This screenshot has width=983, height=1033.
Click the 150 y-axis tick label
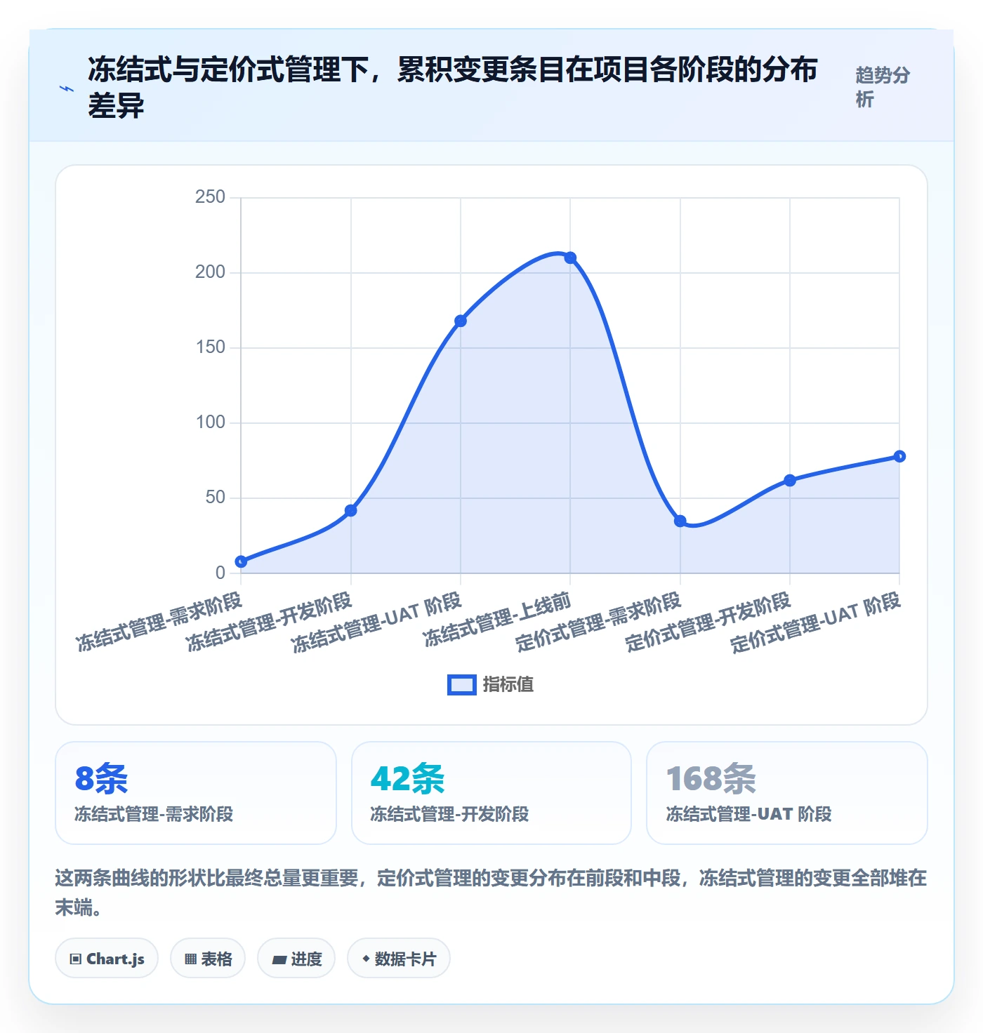(210, 347)
